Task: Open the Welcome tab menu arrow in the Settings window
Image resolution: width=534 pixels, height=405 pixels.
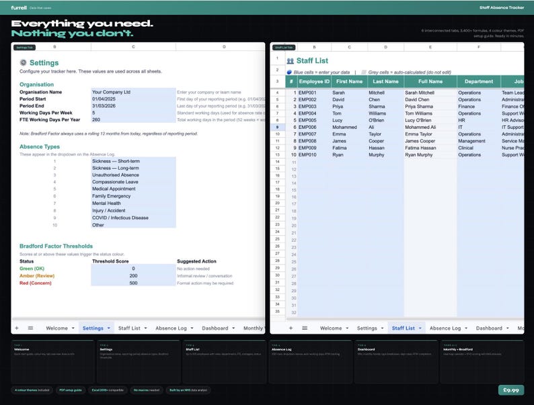Action: point(73,328)
